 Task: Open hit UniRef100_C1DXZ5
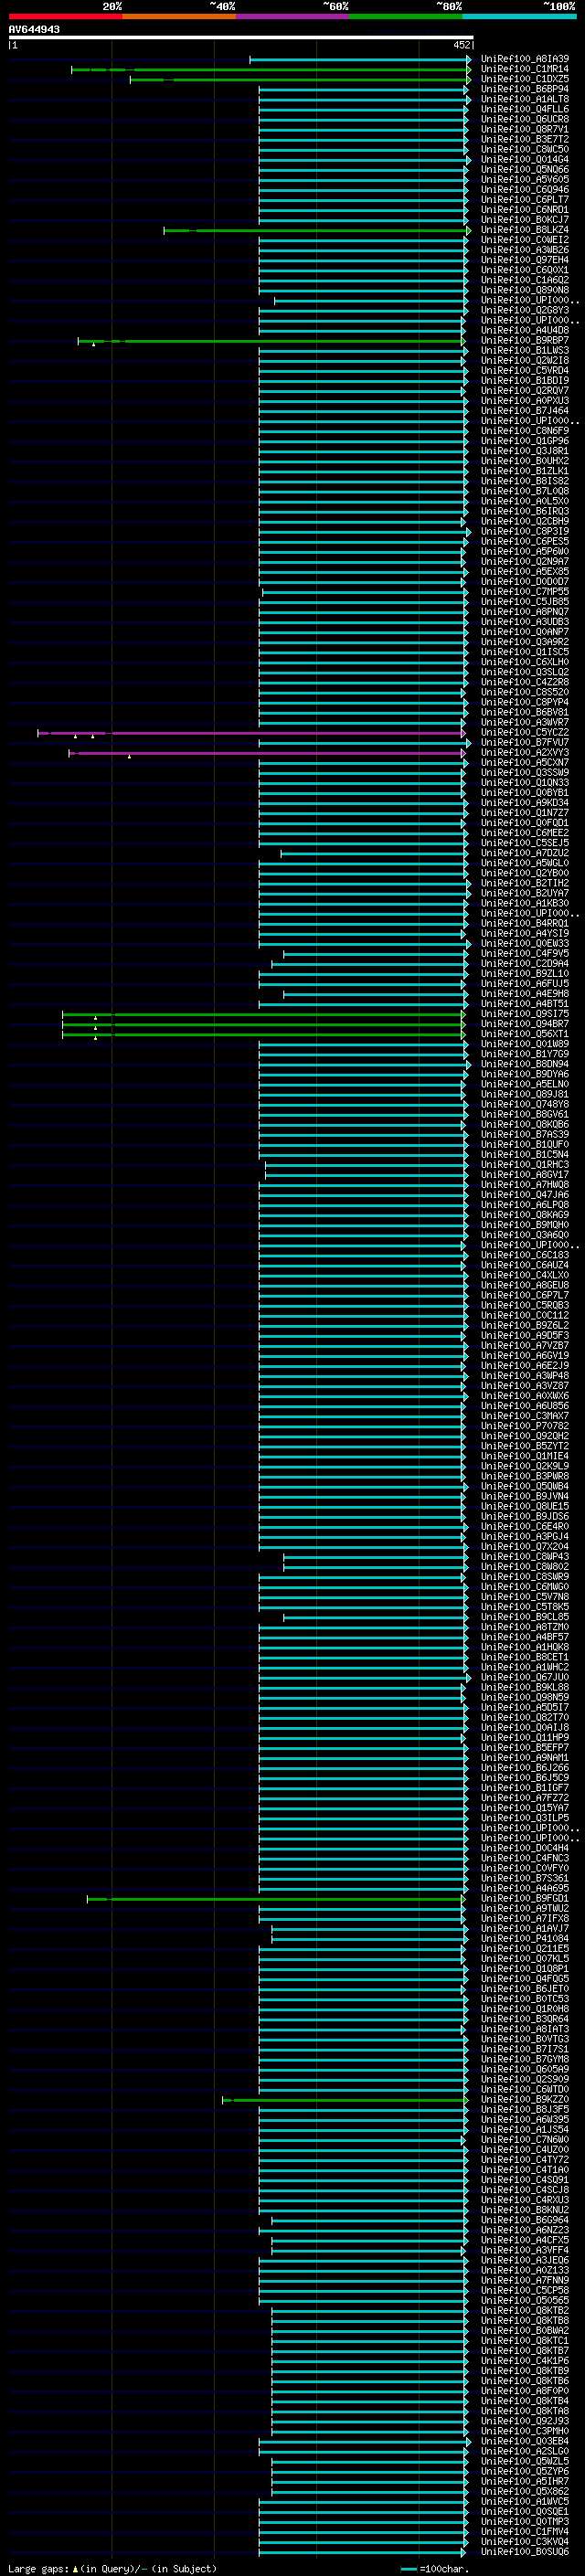(524, 80)
